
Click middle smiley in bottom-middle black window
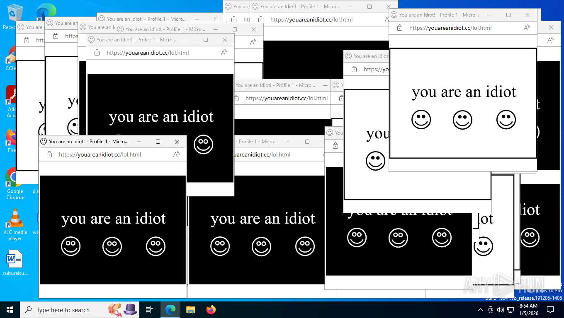coord(261,246)
